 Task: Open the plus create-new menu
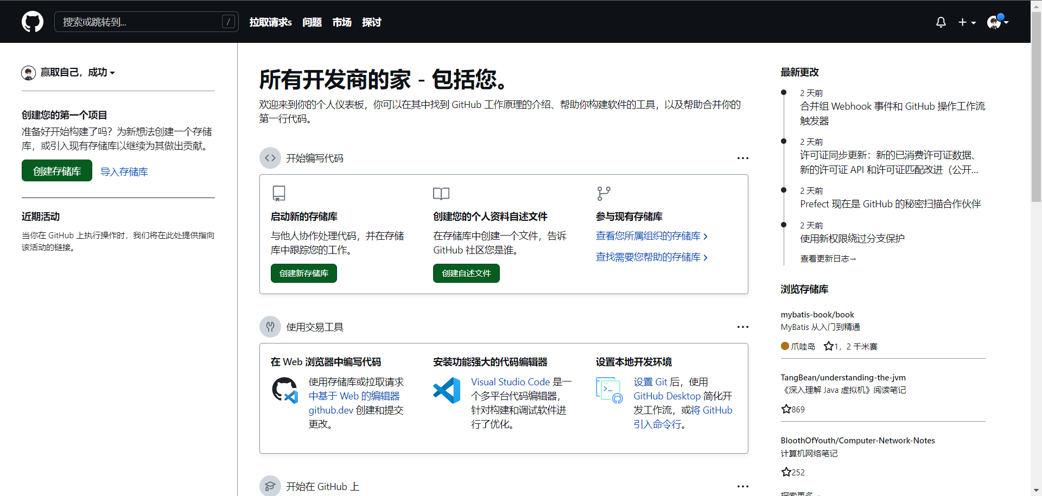967,22
